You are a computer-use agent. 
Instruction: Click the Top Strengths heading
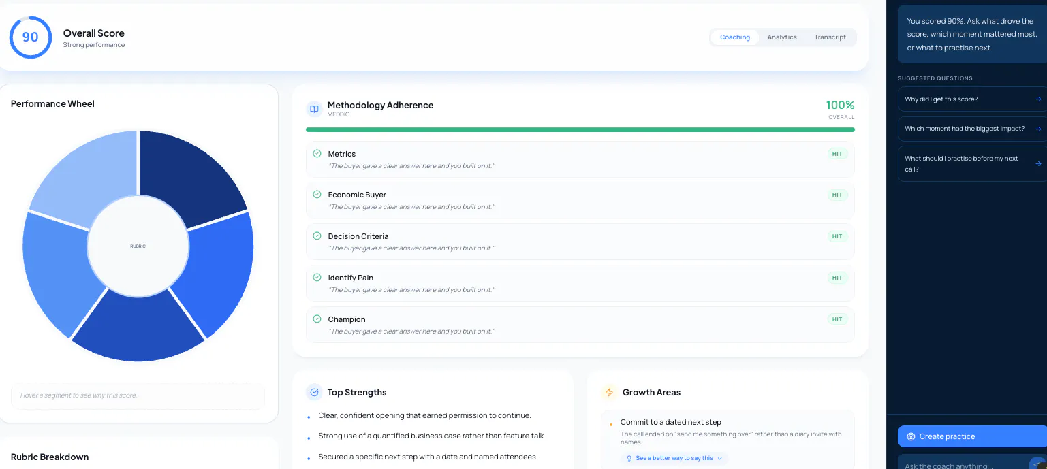click(356, 392)
